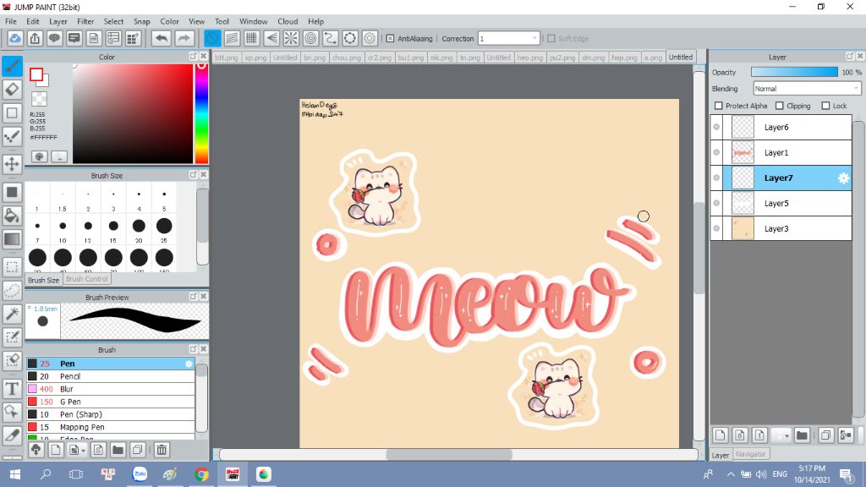Select the Magic Wand tool
This screenshot has height=487, width=866.
[x=12, y=314]
